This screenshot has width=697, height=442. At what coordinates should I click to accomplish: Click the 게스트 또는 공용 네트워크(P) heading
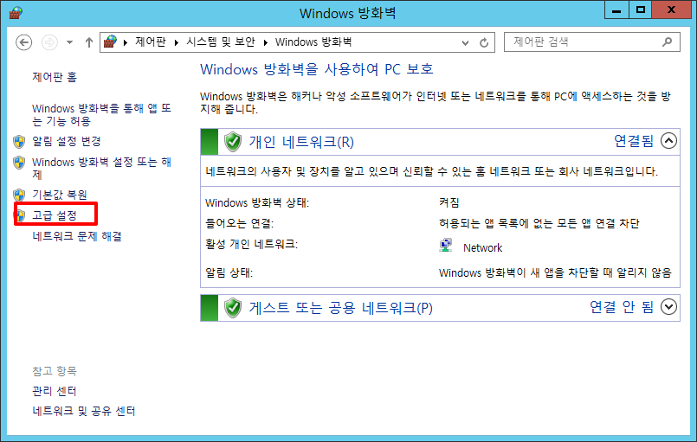click(340, 307)
